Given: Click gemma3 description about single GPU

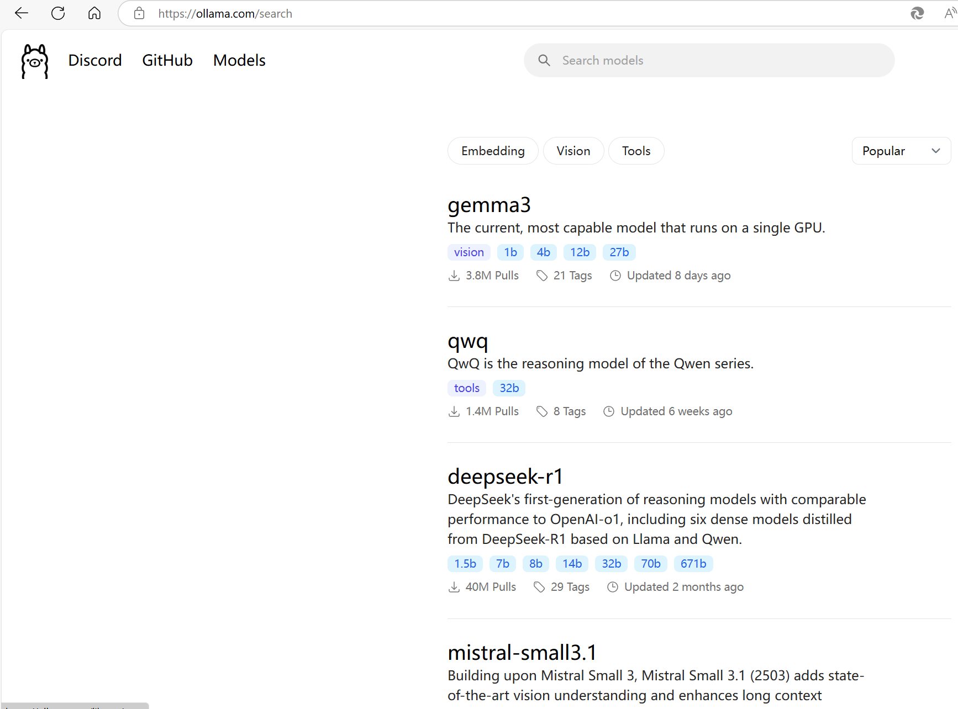Looking at the screenshot, I should click(636, 228).
